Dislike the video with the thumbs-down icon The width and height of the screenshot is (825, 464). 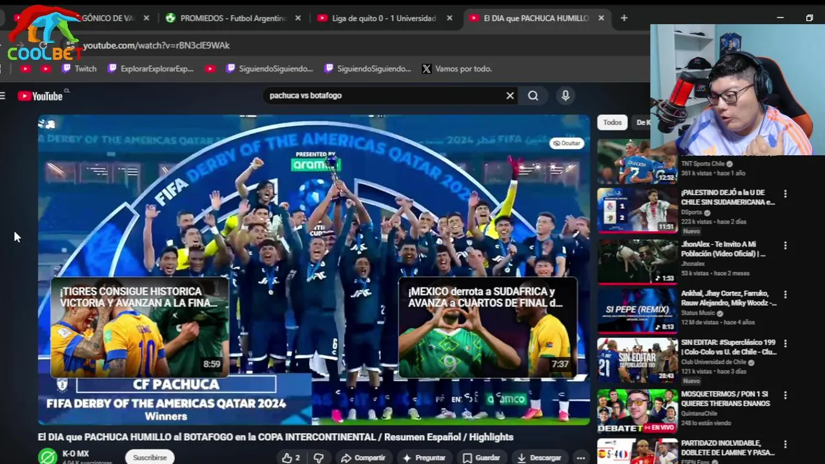point(319,458)
